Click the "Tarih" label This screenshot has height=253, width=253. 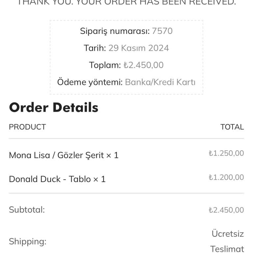95,48
